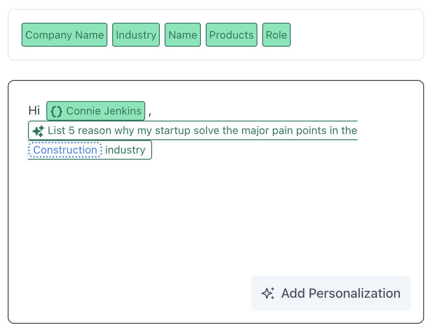This screenshot has width=431, height=329.
Task: Choose the Role variable tag
Action: click(276, 35)
